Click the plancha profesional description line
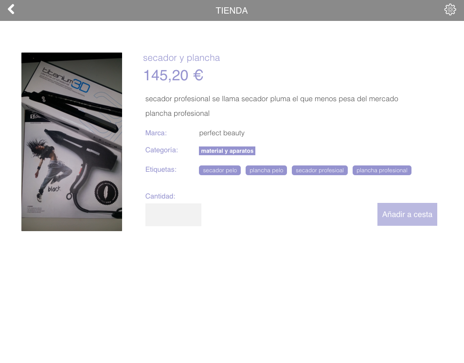This screenshot has width=464, height=363. (177, 113)
